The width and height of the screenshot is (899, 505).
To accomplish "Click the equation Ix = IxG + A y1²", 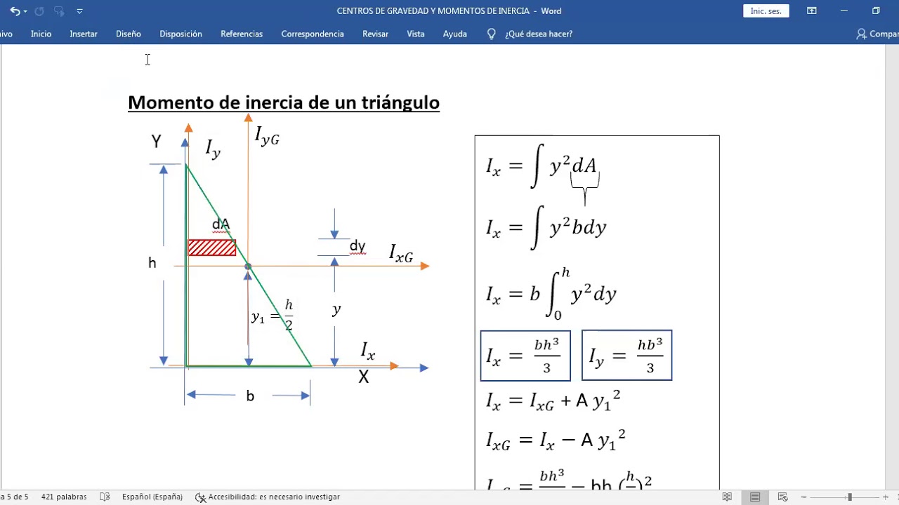I will point(553,401).
